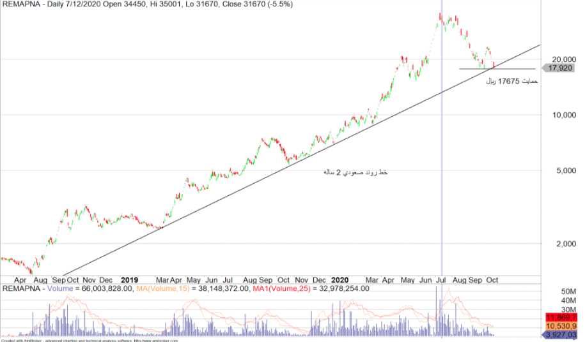Screen dimensions: 585x342
Task: Click the 2019 year label on time axis
Action: [x=130, y=280]
